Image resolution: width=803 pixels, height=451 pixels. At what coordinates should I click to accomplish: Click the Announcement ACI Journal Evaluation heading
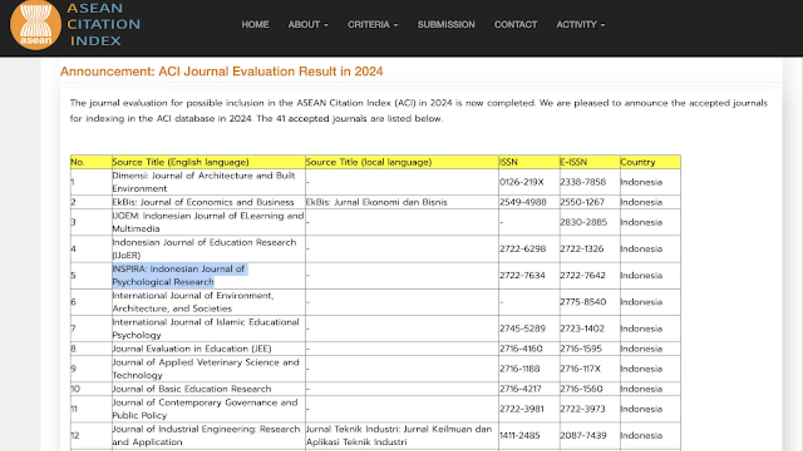click(221, 71)
